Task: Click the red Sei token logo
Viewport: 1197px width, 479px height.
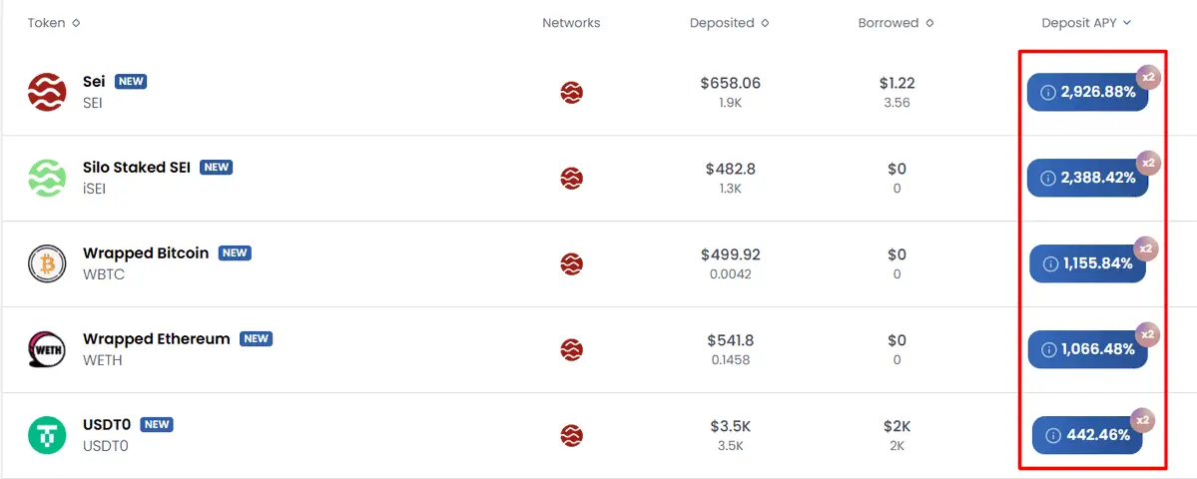Action: (47, 92)
